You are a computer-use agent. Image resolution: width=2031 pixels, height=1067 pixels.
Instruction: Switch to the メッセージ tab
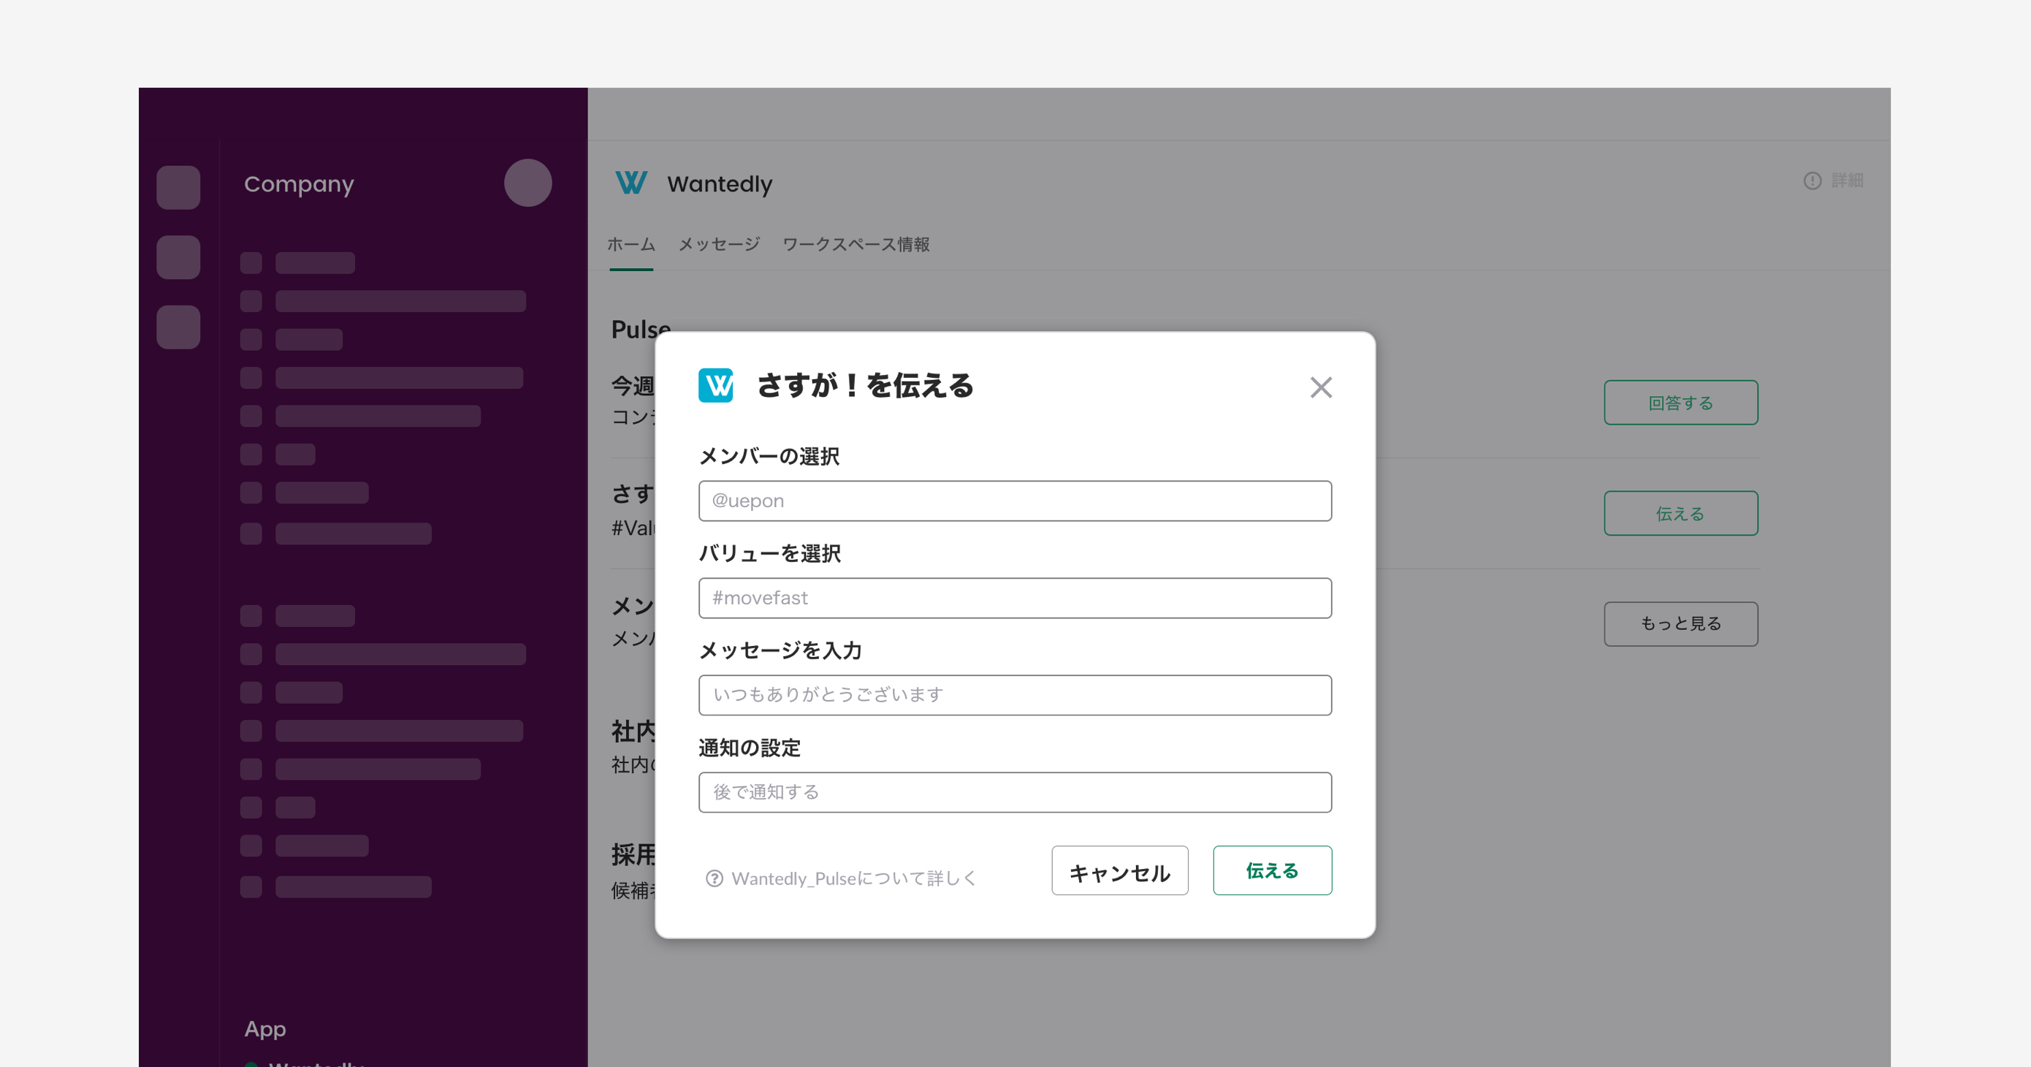pos(719,245)
